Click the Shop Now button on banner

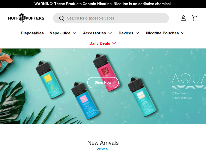click(x=103, y=82)
